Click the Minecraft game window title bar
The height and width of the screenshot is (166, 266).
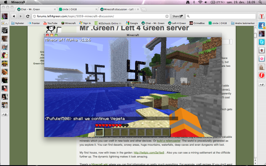point(133,35)
